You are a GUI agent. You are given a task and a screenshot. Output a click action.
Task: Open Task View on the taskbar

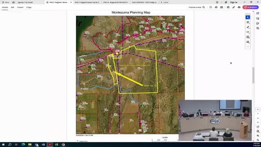coord(16,145)
